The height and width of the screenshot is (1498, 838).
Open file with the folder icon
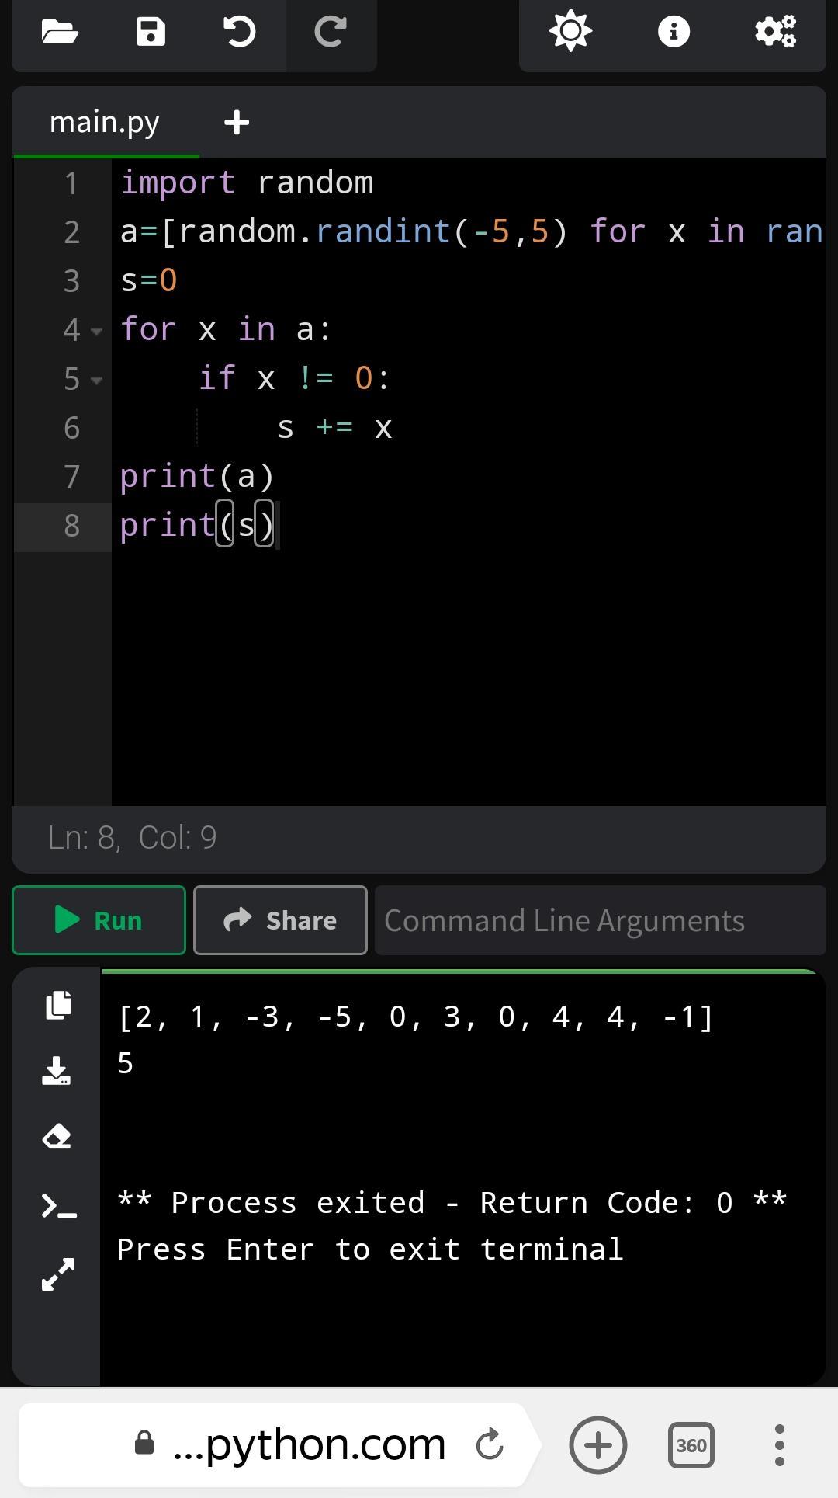click(x=60, y=32)
